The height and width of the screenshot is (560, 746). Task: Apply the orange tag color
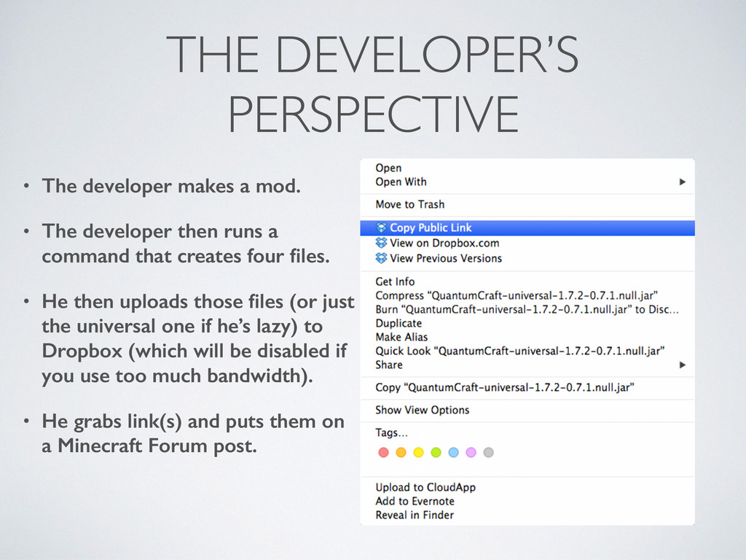(401, 452)
